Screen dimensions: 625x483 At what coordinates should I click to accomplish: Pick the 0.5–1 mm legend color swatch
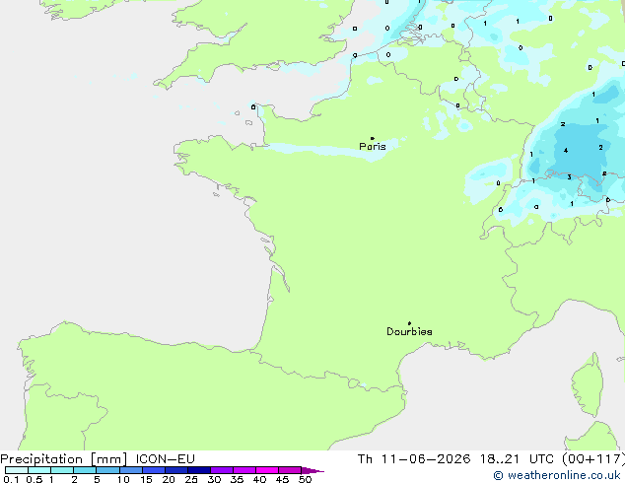pyautogui.click(x=39, y=470)
